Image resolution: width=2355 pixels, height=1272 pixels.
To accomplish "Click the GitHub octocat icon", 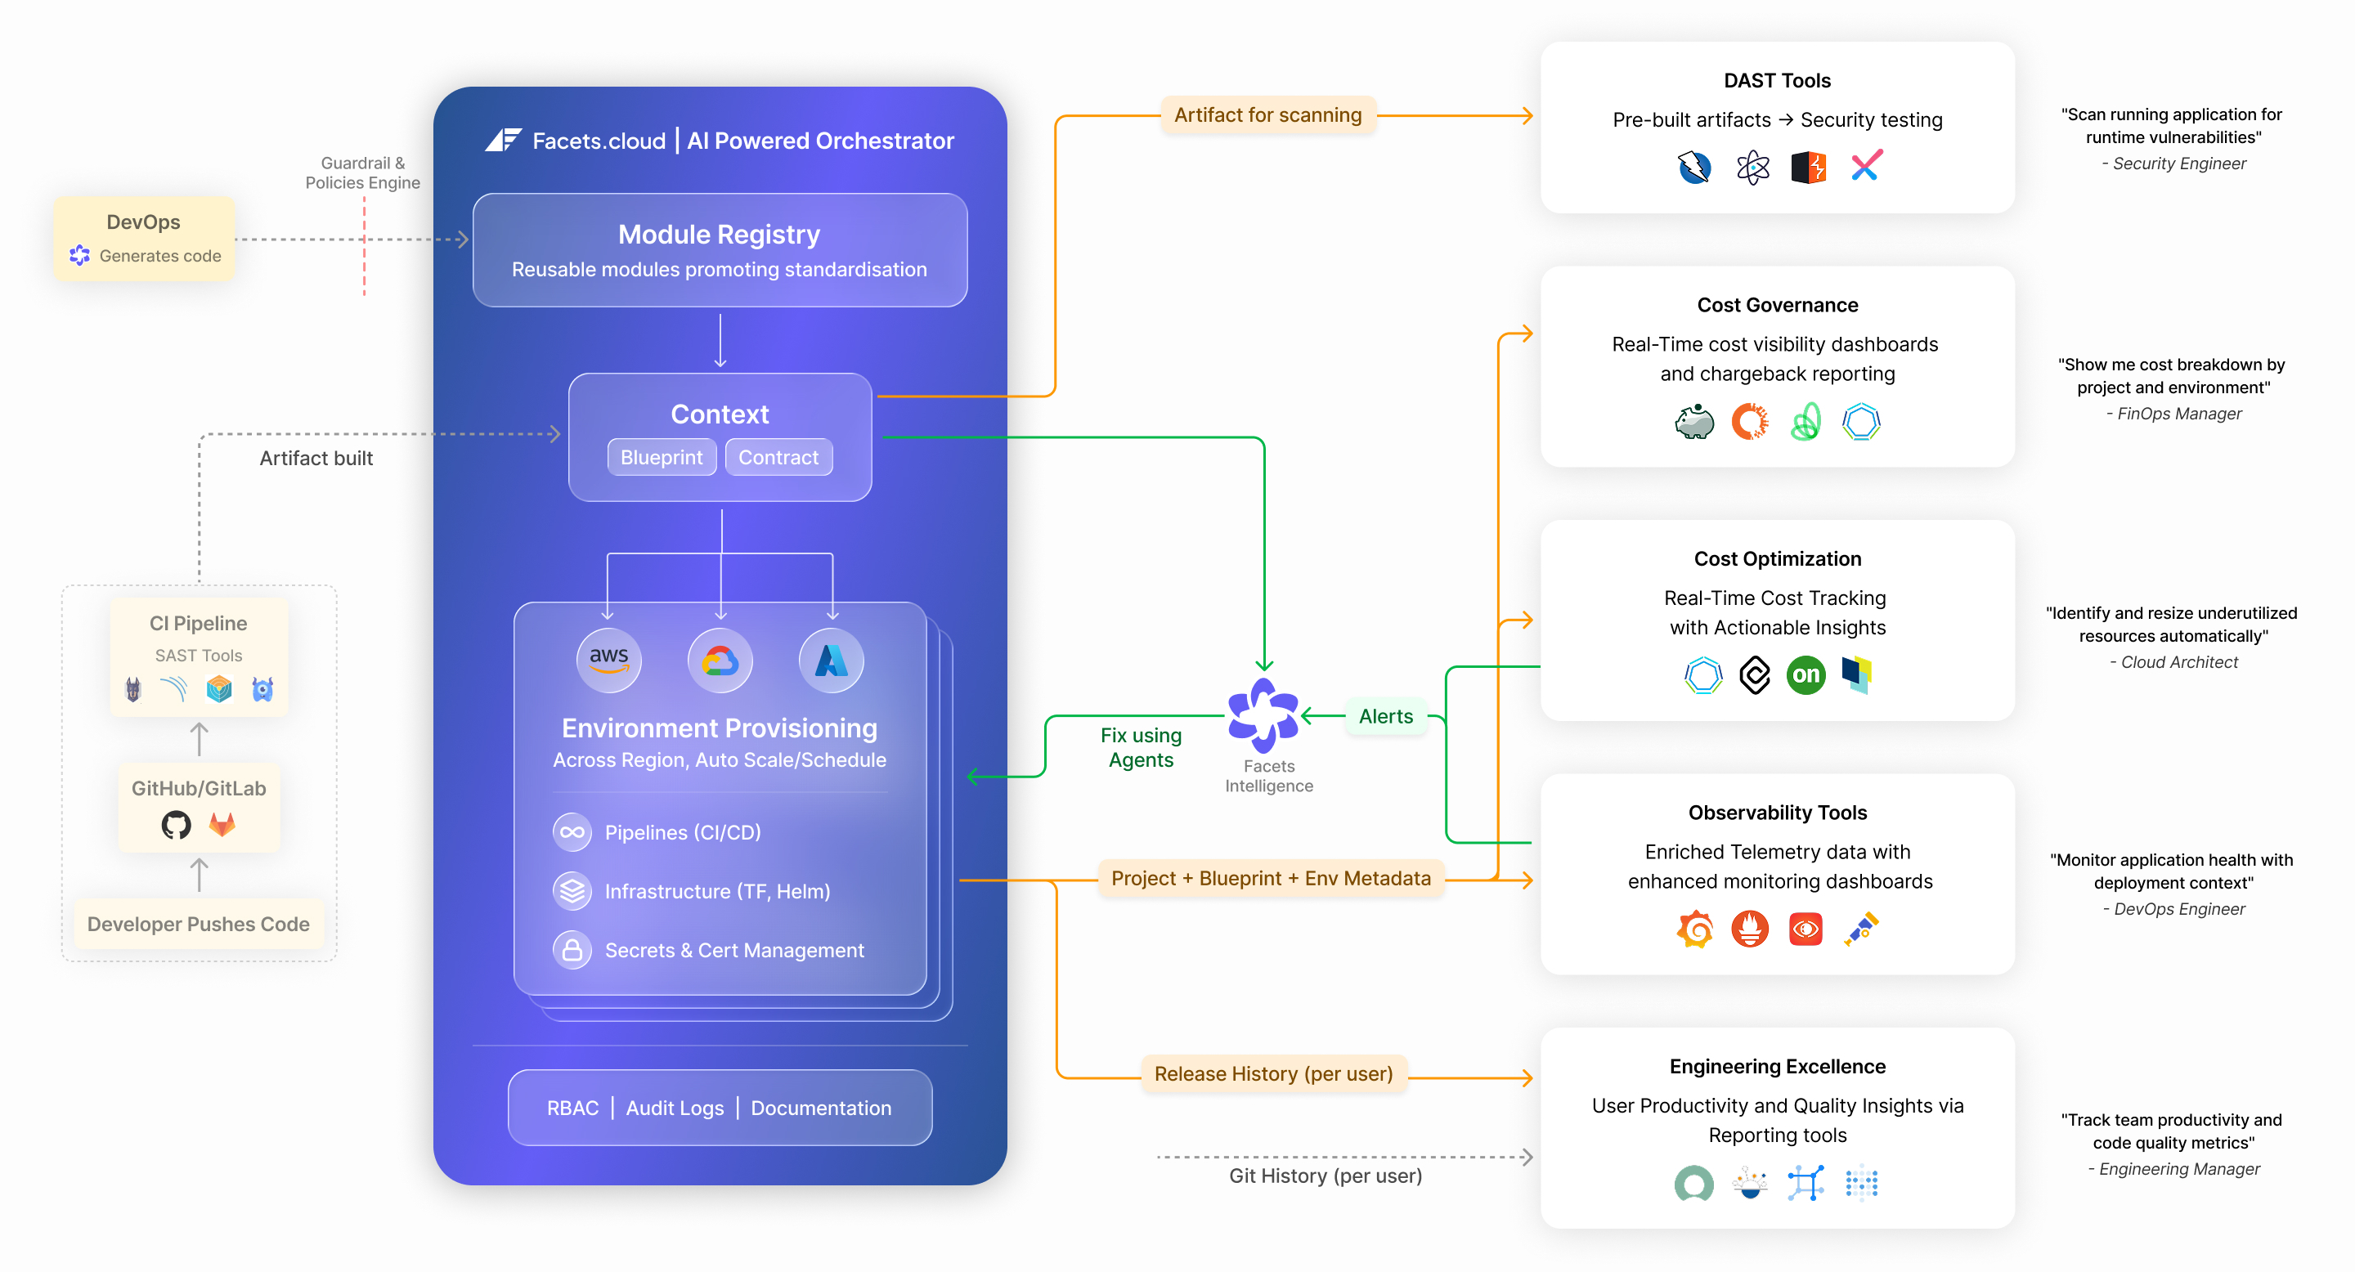I will (x=176, y=825).
